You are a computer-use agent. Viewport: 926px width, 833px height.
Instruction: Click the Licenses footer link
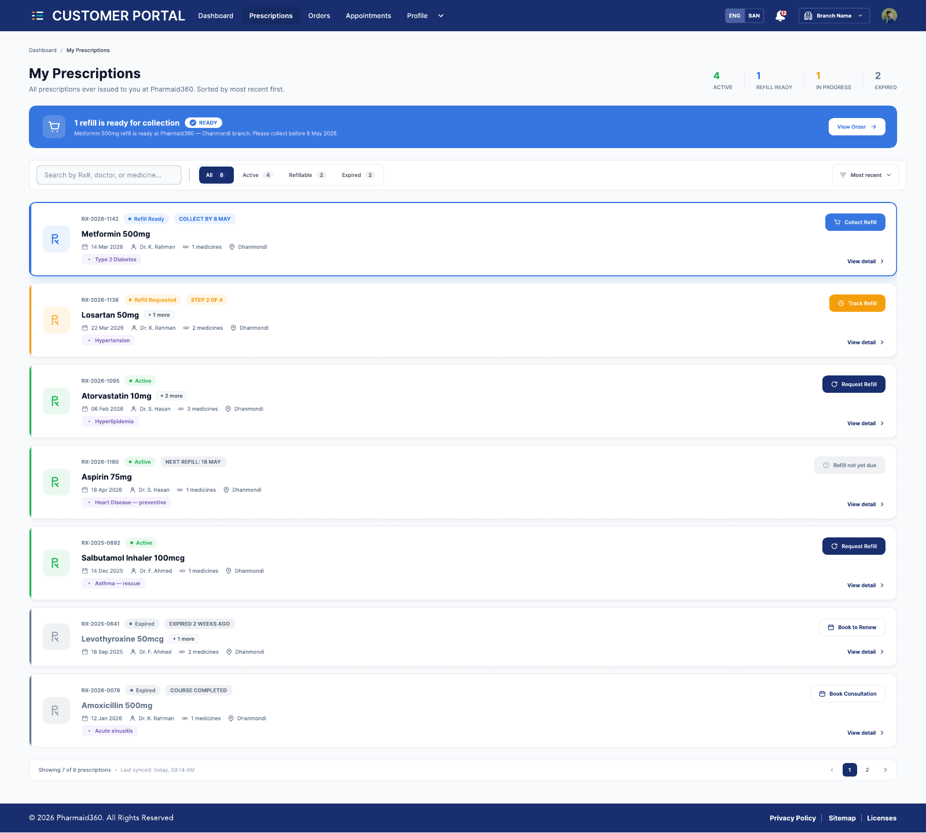pyautogui.click(x=881, y=818)
